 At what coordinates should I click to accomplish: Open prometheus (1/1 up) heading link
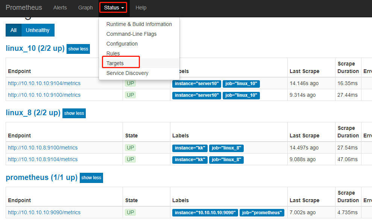41,177
